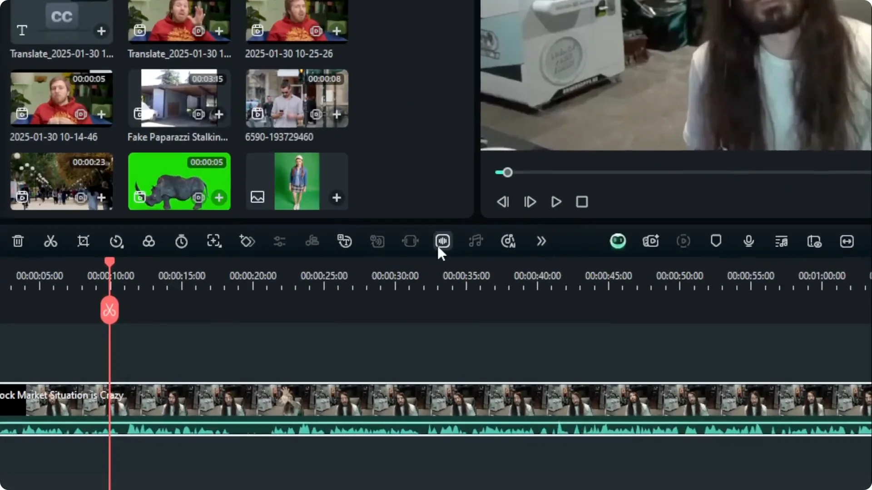
Task: Toggle the AI Copilot assistant
Action: point(618,241)
